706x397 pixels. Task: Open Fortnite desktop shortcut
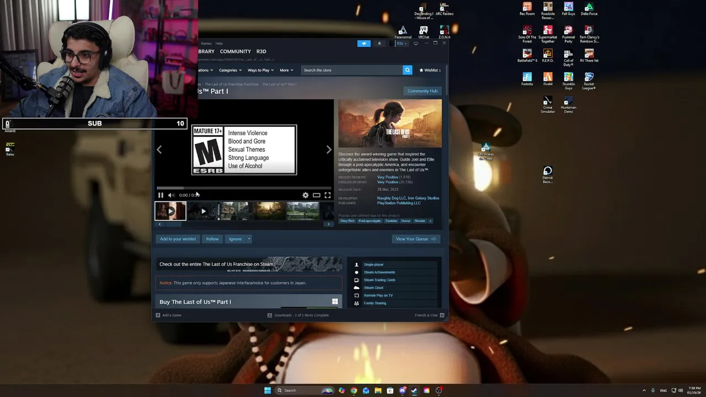click(527, 79)
